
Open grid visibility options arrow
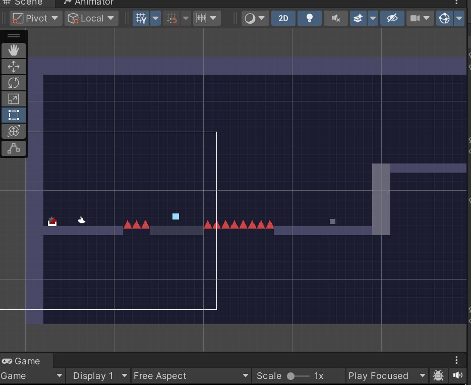coord(155,18)
